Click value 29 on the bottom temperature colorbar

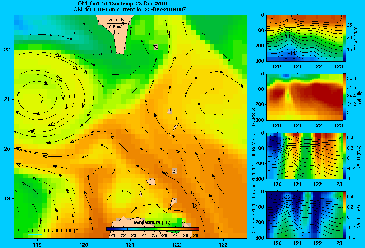(196, 235)
